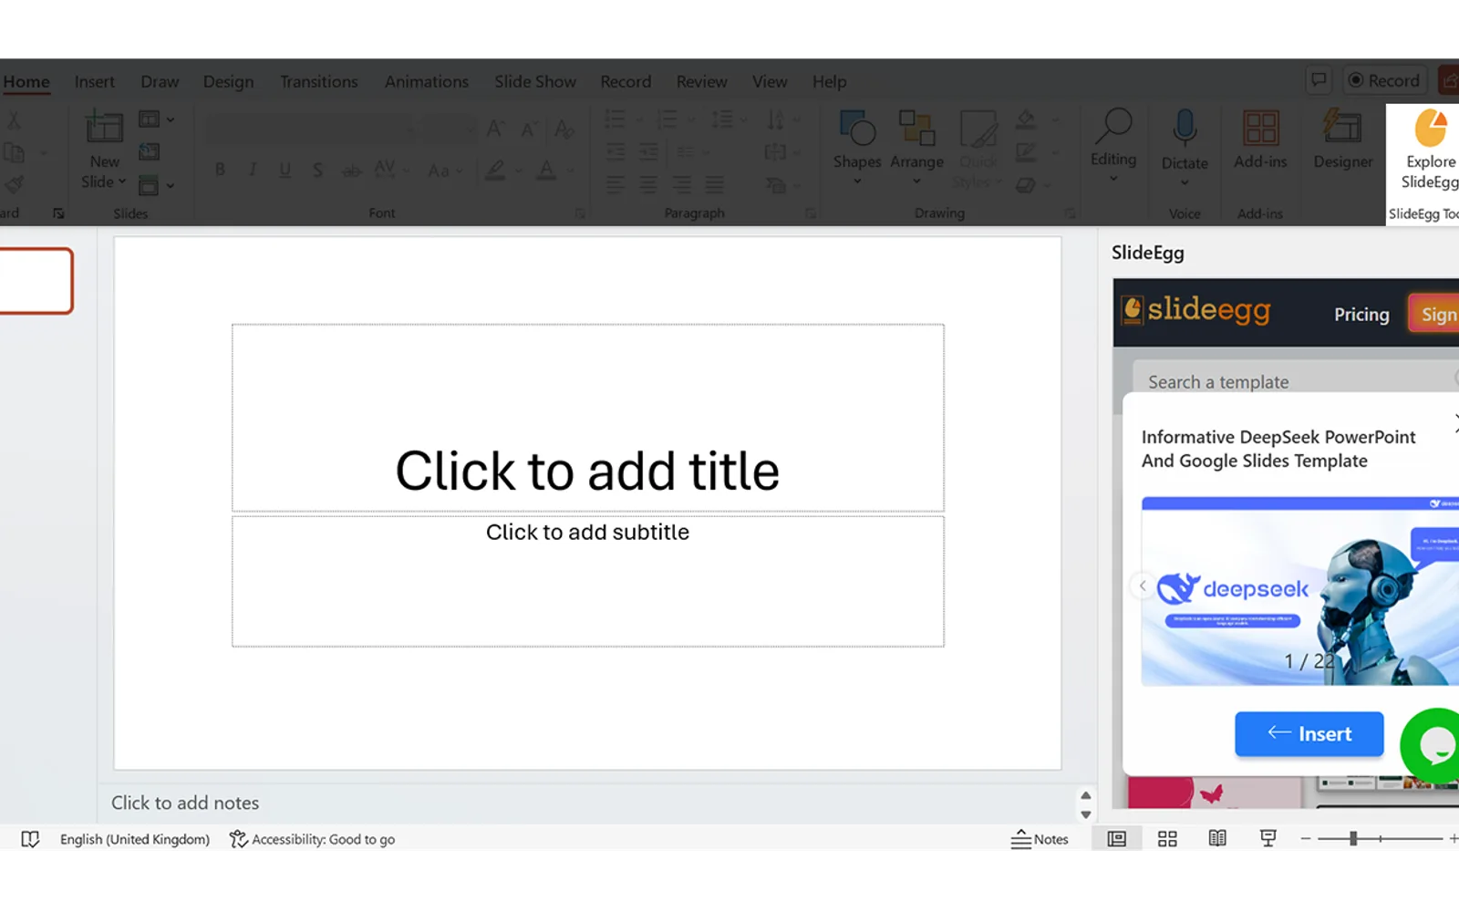Click Accessibility: Good to go status
The height and width of the screenshot is (912, 1459).
click(312, 839)
